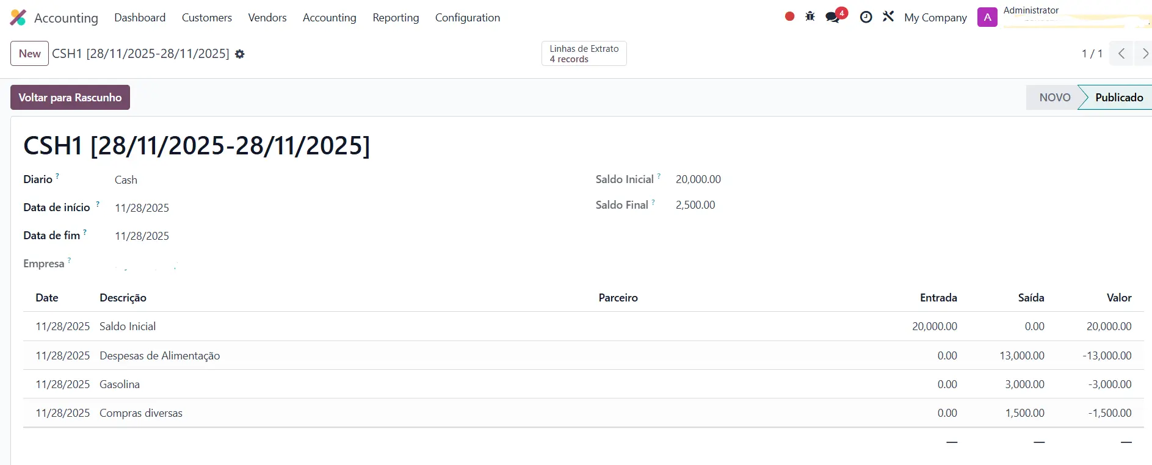Expand the Configuration menu
Screen dimensions: 1152x465
tap(467, 18)
